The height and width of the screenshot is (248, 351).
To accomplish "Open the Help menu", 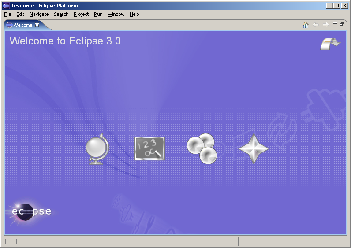I will pos(134,14).
